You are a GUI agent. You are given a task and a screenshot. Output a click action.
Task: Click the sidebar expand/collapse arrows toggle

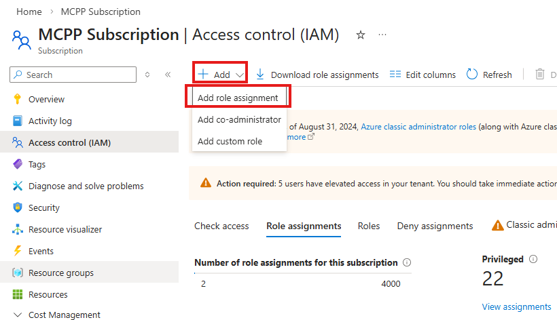147,75
